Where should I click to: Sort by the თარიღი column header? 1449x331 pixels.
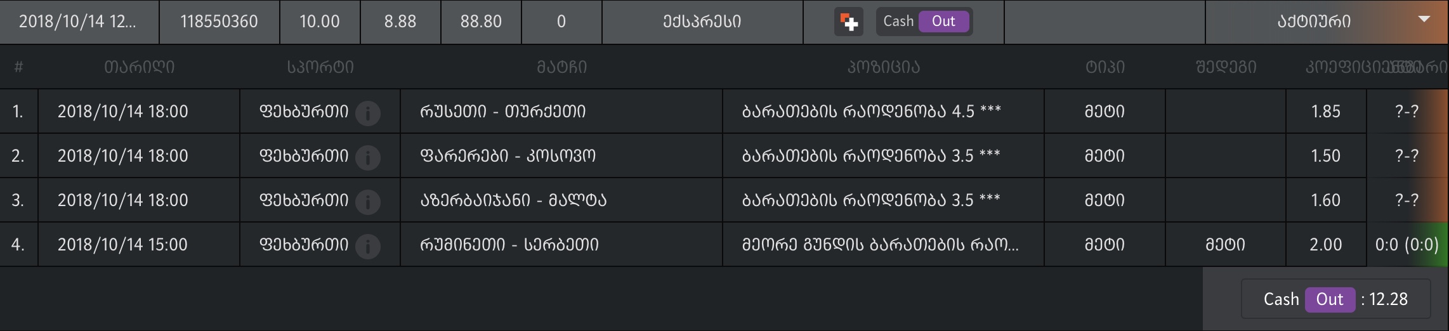(x=140, y=67)
